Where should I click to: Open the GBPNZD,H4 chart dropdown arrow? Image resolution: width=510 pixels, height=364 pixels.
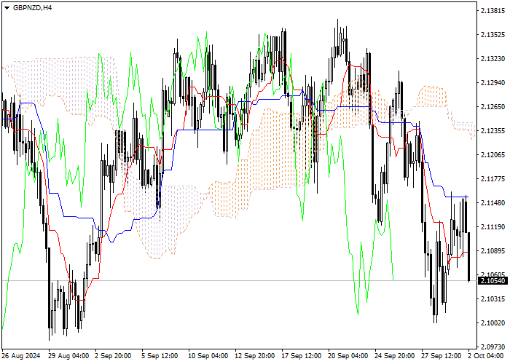(x=7, y=8)
